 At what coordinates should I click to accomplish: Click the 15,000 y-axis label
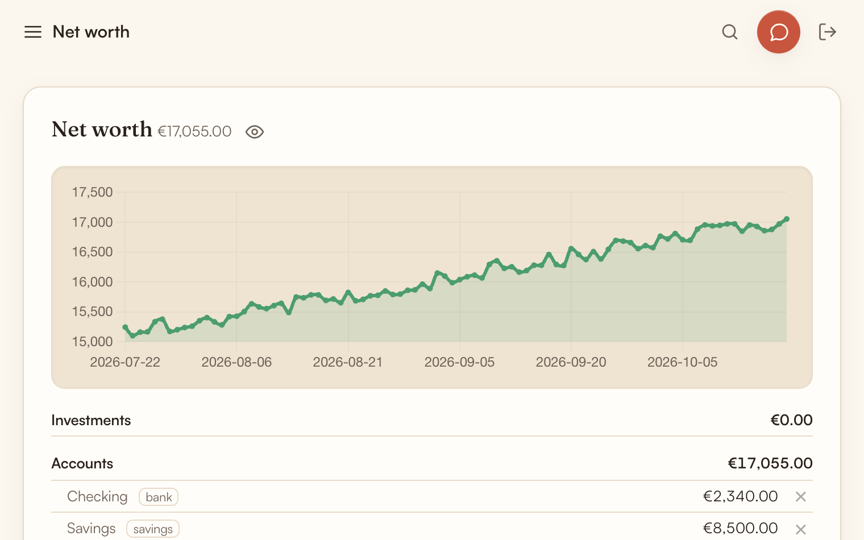pos(92,342)
